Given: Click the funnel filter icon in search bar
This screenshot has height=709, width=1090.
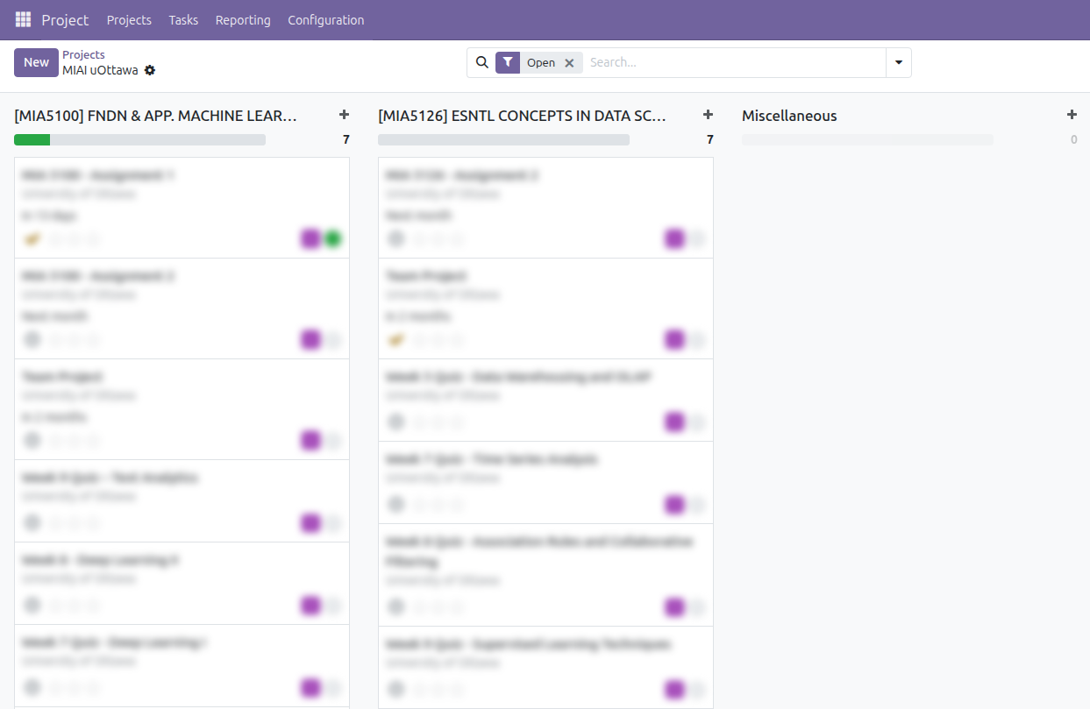Looking at the screenshot, I should 508,62.
